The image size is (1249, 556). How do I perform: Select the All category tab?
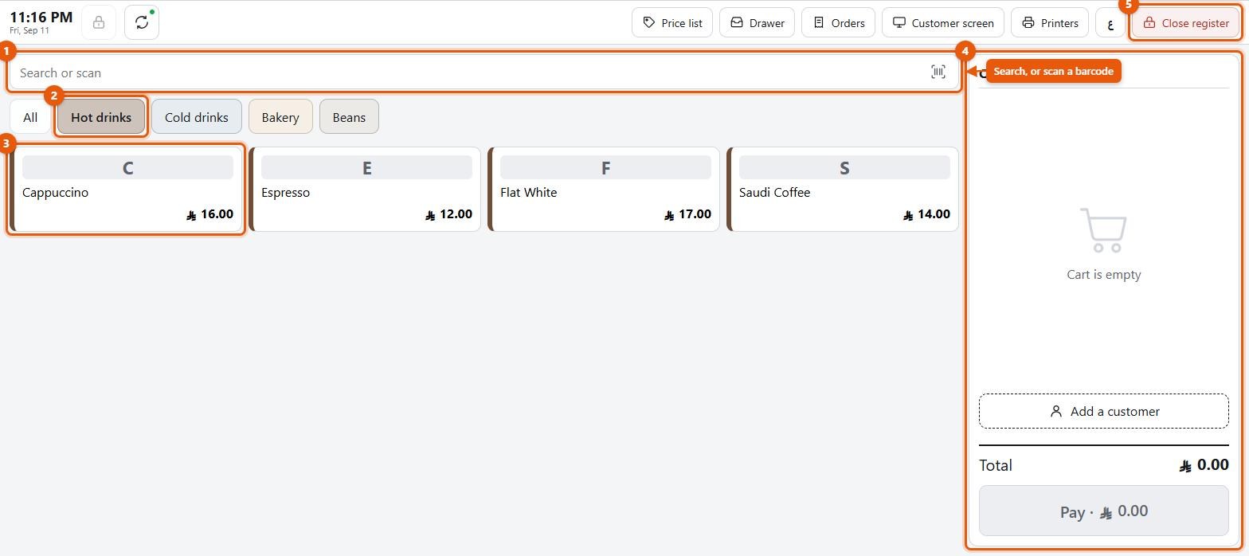point(30,117)
